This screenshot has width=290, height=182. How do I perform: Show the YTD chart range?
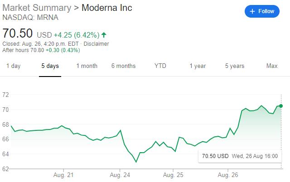pos(160,66)
